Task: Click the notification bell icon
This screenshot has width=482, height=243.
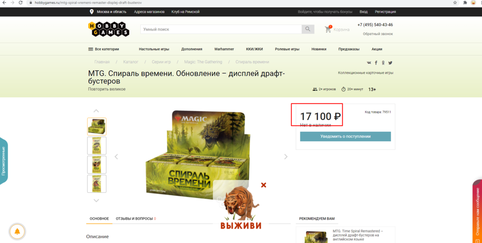Action: pos(17,231)
